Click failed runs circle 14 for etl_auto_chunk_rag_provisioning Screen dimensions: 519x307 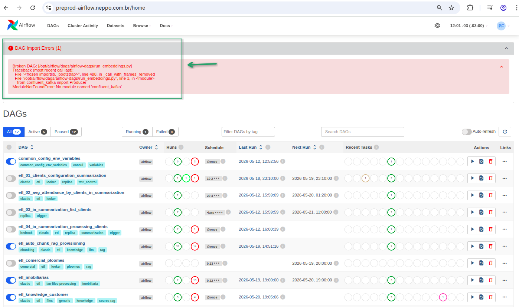195,246
